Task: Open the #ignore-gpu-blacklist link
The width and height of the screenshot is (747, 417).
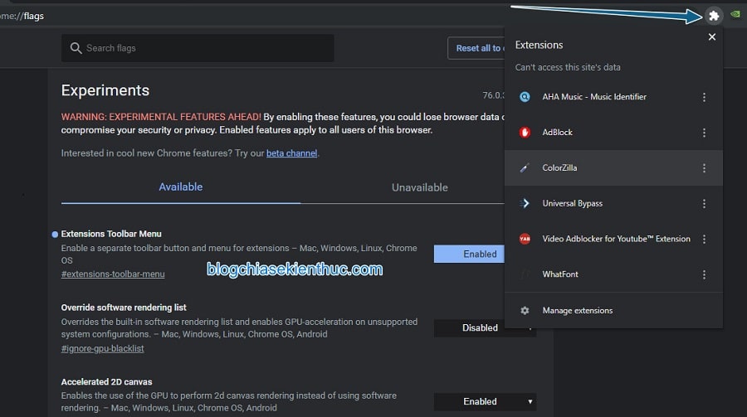Action: (x=102, y=348)
